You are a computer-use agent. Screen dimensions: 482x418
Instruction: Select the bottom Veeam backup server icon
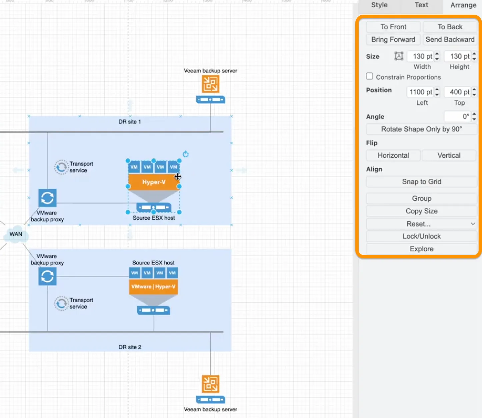(x=210, y=384)
